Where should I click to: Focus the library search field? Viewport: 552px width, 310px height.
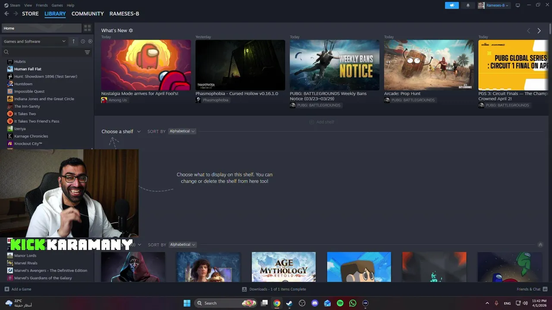(42, 52)
